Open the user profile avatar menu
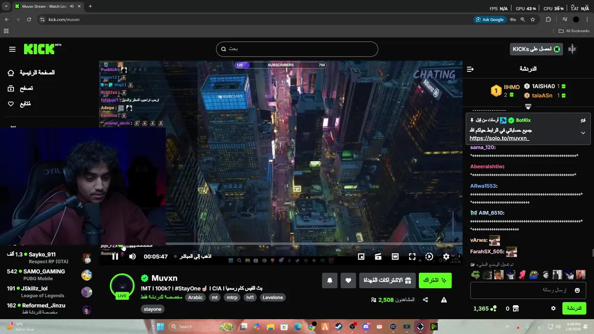 tap(572, 49)
